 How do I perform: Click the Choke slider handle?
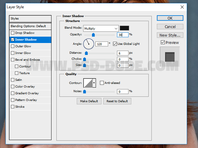point(85,59)
